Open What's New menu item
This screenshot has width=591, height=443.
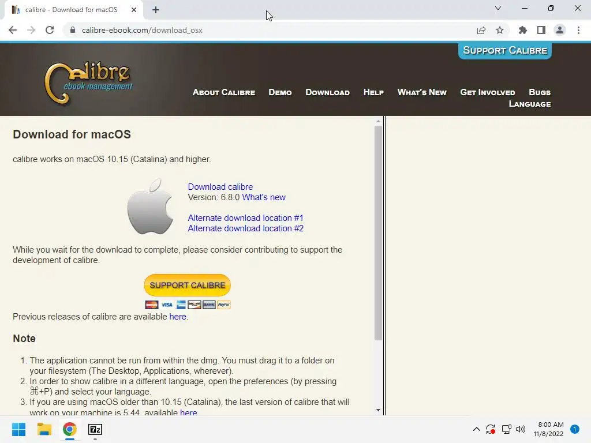point(422,92)
